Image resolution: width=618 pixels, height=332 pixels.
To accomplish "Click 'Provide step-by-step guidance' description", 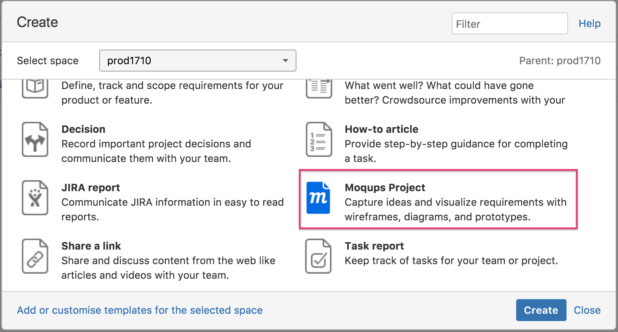I will tap(456, 151).
